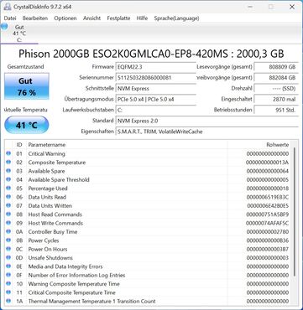The height and width of the screenshot is (310, 303).
Task: Select the Gut 41 °C drive C: tab
Action: 19,34
